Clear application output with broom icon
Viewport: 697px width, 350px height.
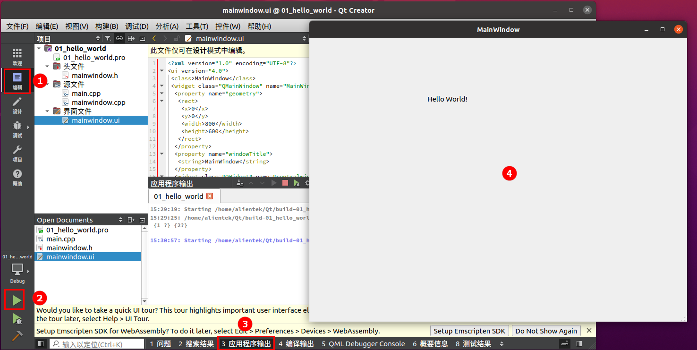pyautogui.click(x=240, y=183)
